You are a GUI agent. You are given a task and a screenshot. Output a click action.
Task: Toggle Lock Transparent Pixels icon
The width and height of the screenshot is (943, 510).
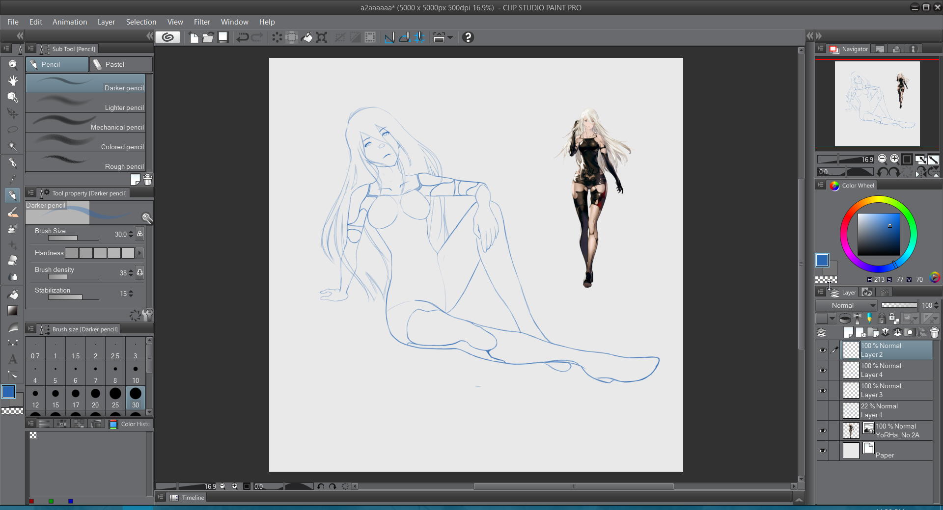click(x=894, y=319)
